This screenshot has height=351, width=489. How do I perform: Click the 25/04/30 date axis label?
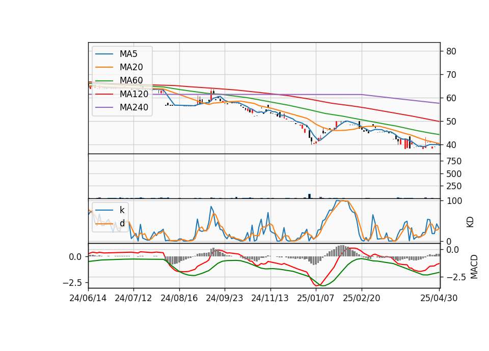point(439,298)
